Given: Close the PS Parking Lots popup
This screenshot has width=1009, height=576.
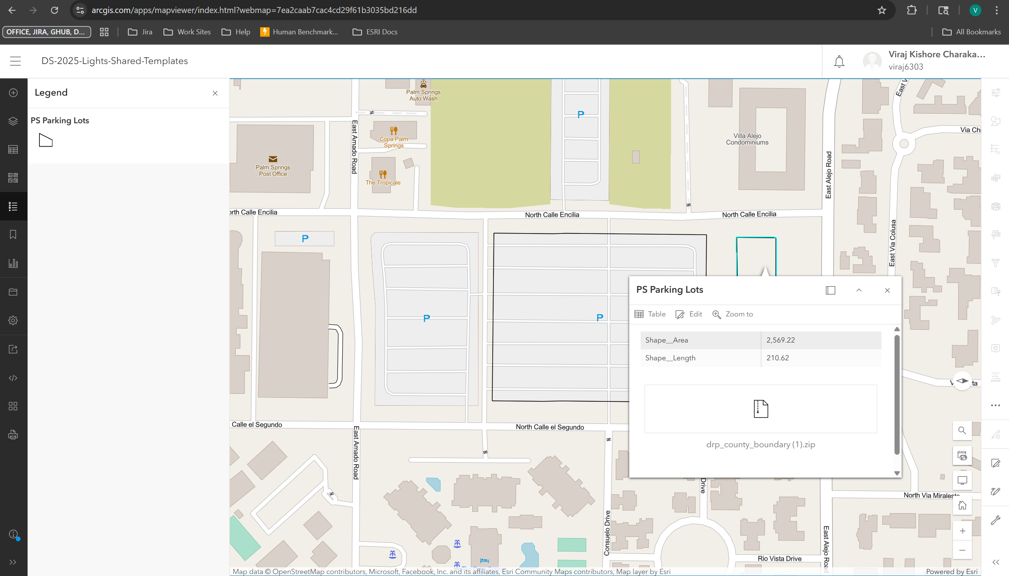Looking at the screenshot, I should [x=887, y=290].
